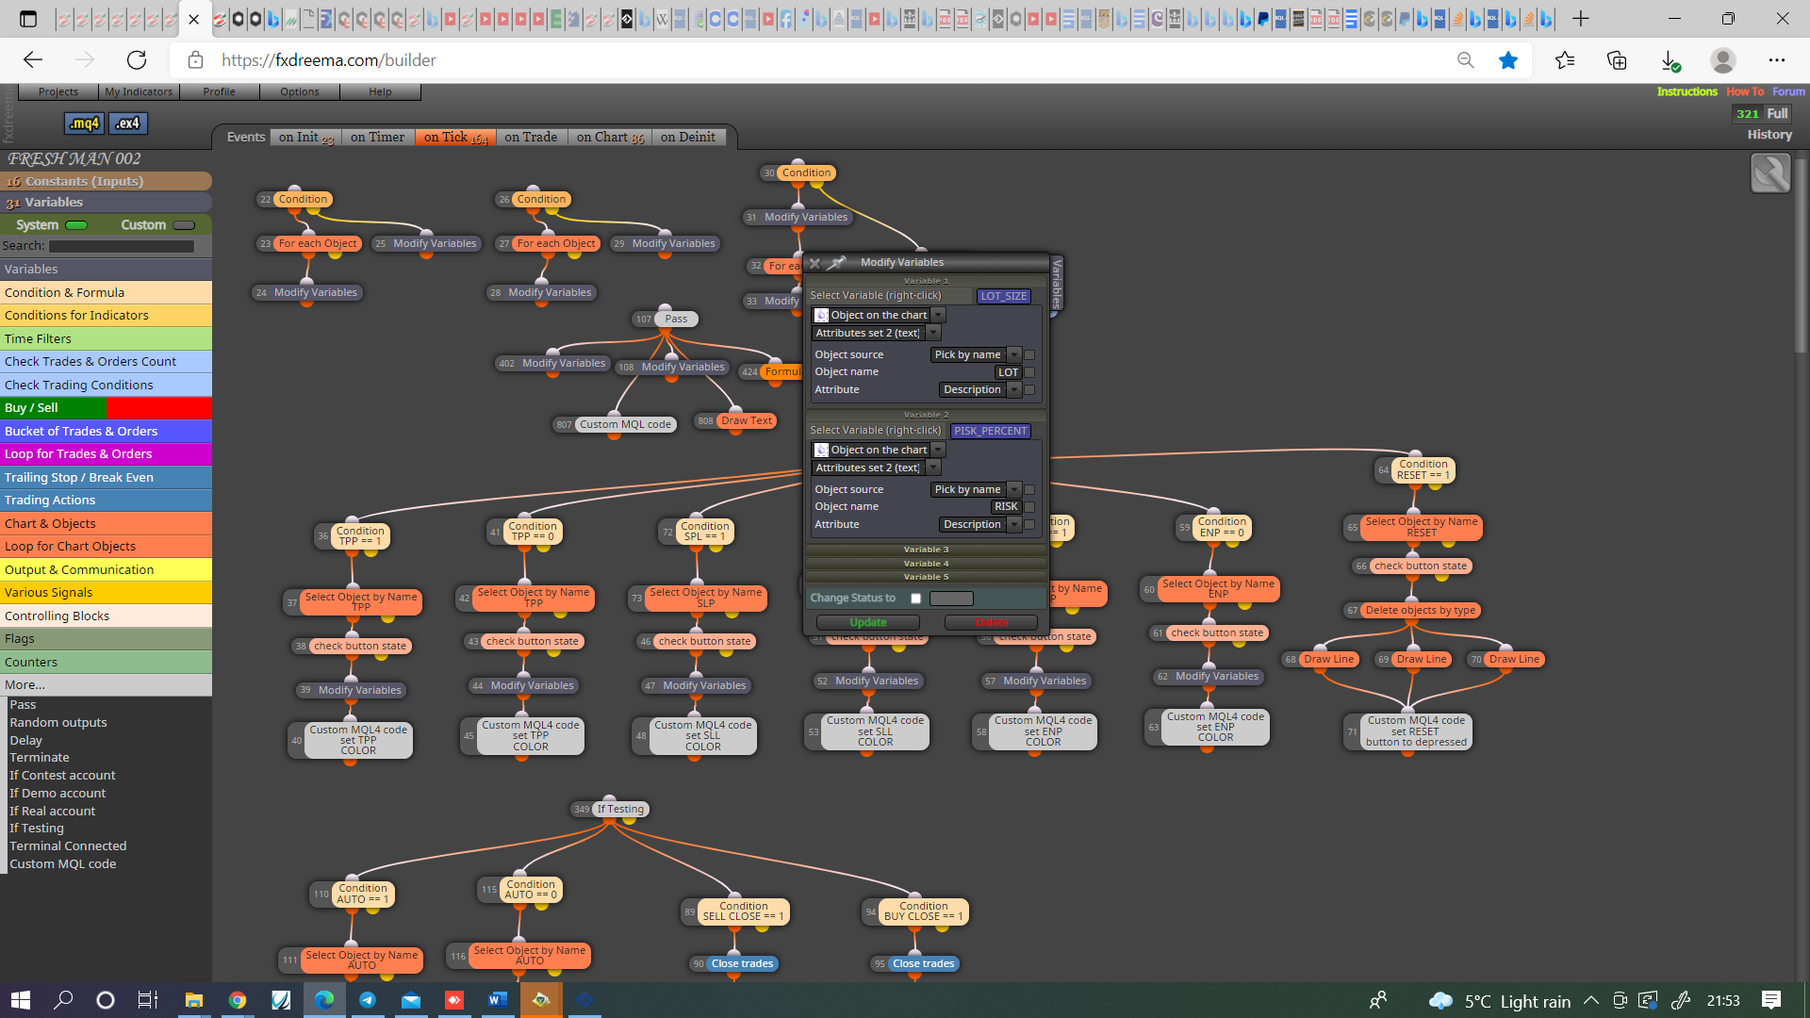
Task: Open Telegram from taskbar
Action: (368, 1000)
